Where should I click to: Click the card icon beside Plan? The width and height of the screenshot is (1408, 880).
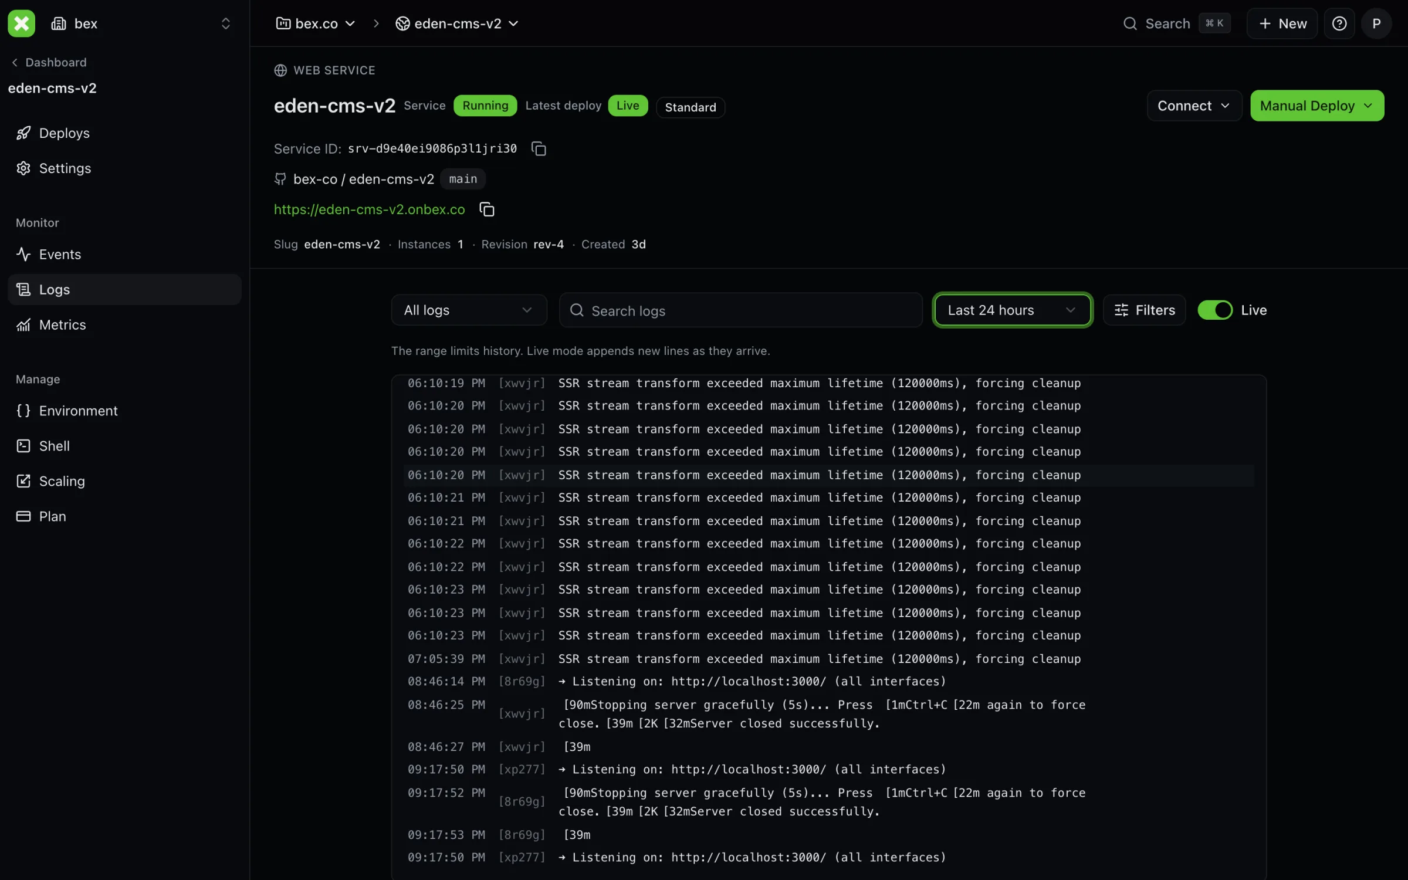click(23, 516)
